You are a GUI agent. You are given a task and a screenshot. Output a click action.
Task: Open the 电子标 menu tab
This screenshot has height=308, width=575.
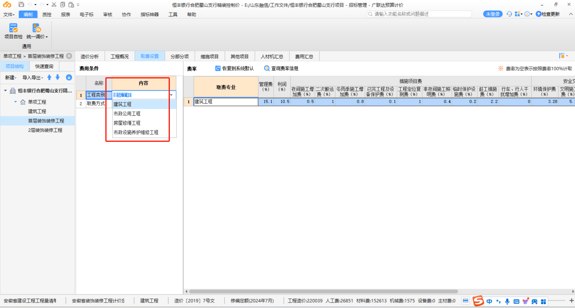point(86,14)
